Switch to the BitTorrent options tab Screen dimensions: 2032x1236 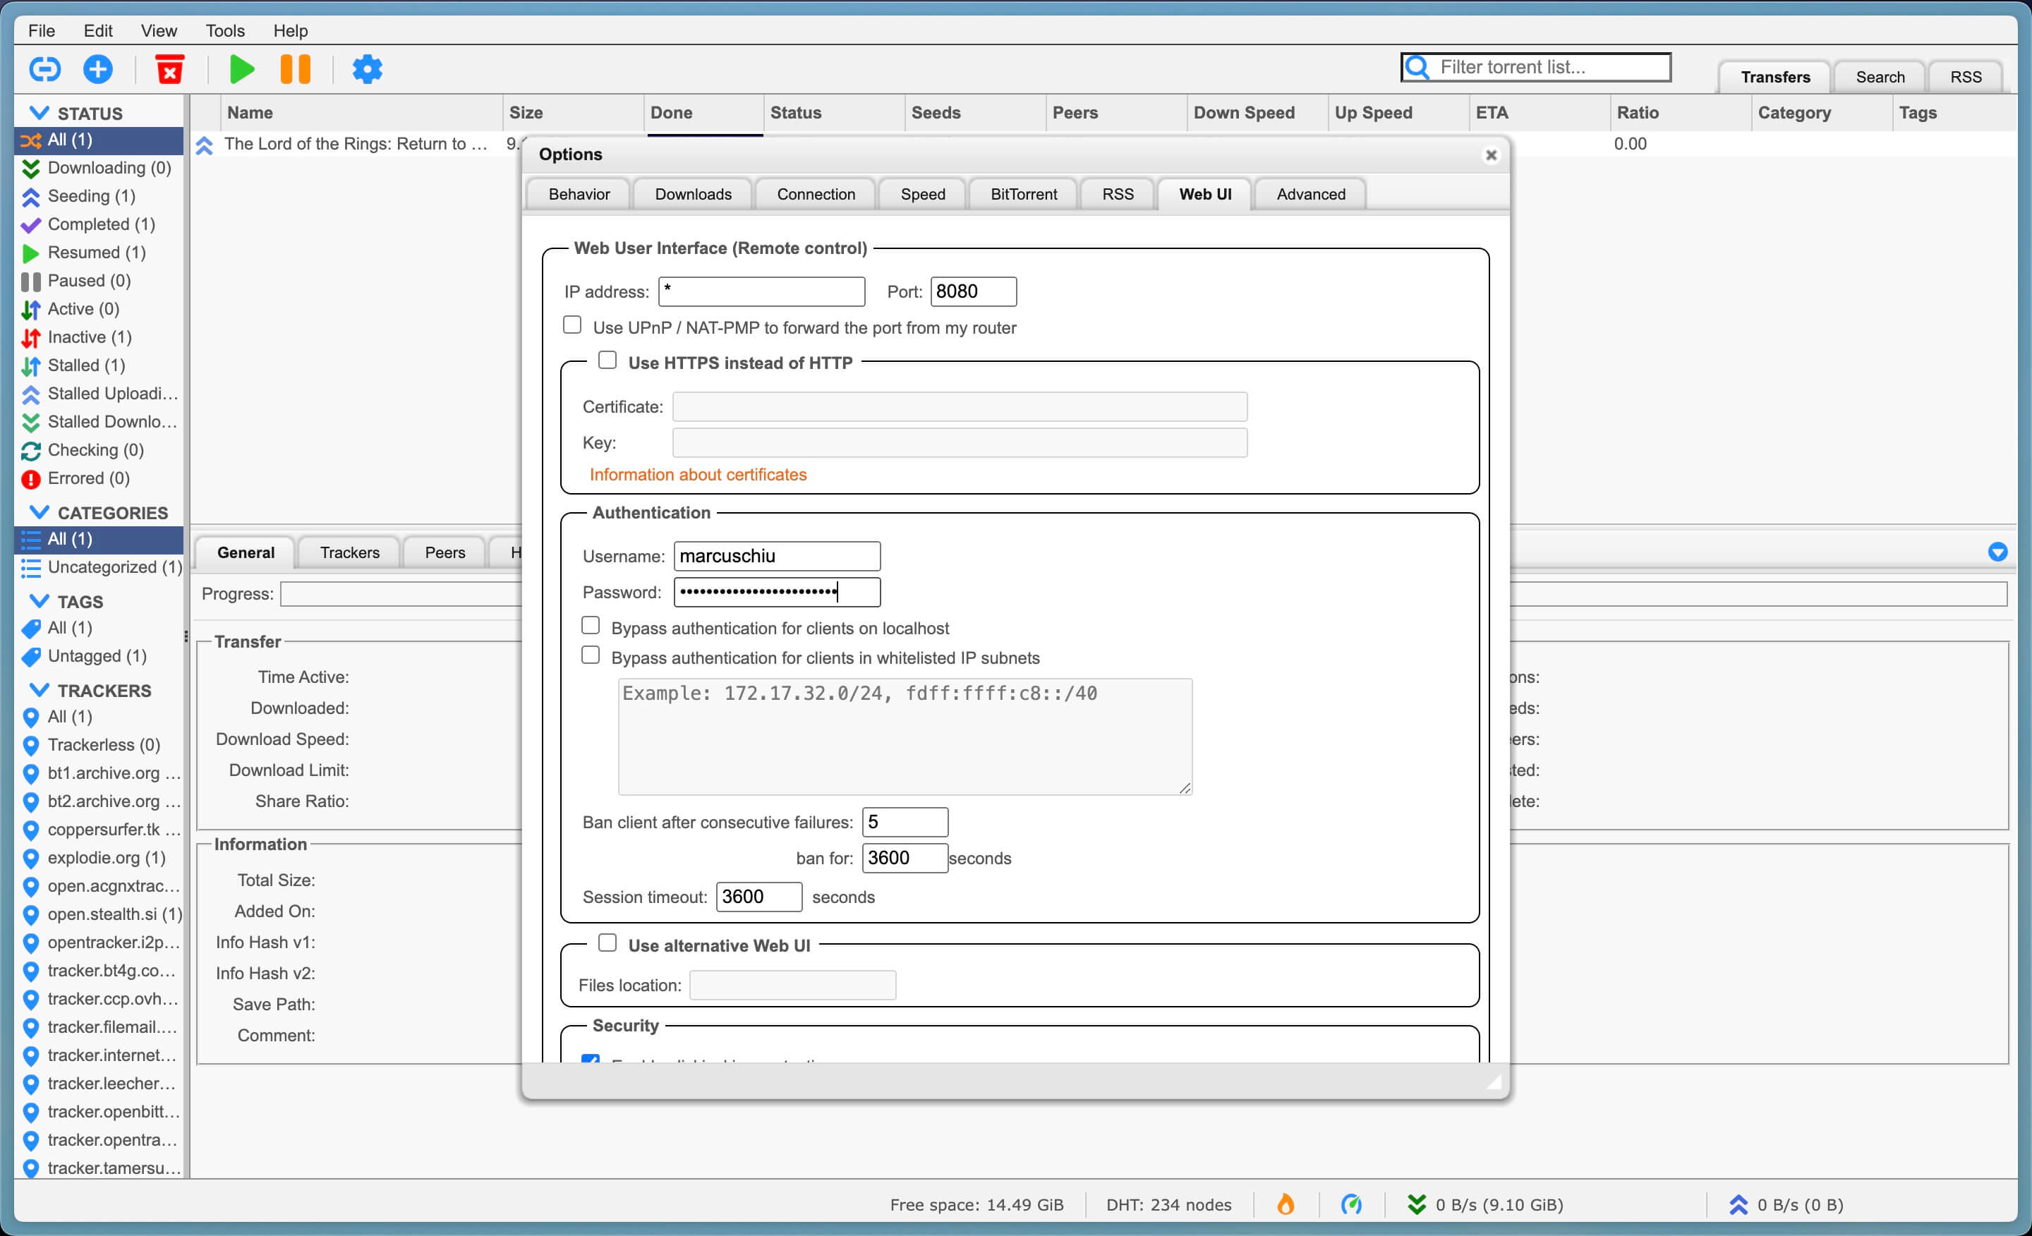[x=1024, y=195]
